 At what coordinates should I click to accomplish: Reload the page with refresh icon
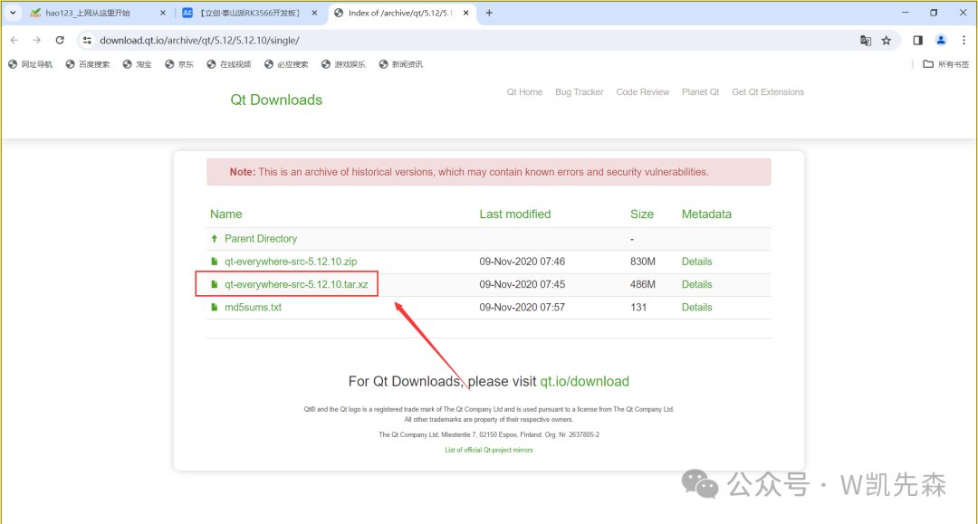(60, 40)
